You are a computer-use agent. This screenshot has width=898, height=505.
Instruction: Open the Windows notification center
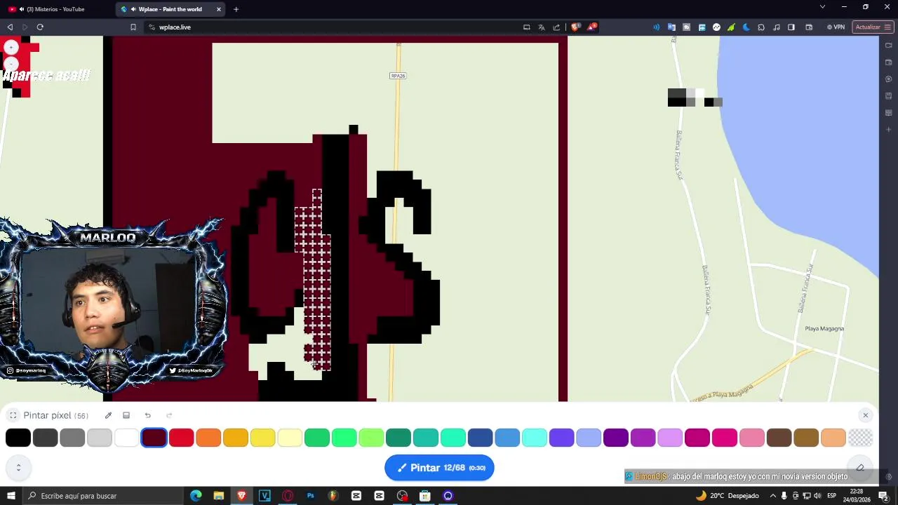[884, 496]
